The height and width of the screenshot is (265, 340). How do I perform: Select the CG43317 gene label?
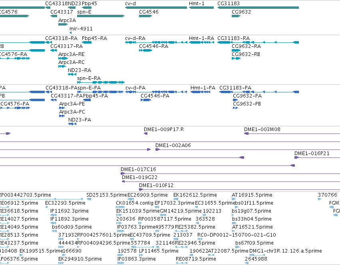coord(62,12)
